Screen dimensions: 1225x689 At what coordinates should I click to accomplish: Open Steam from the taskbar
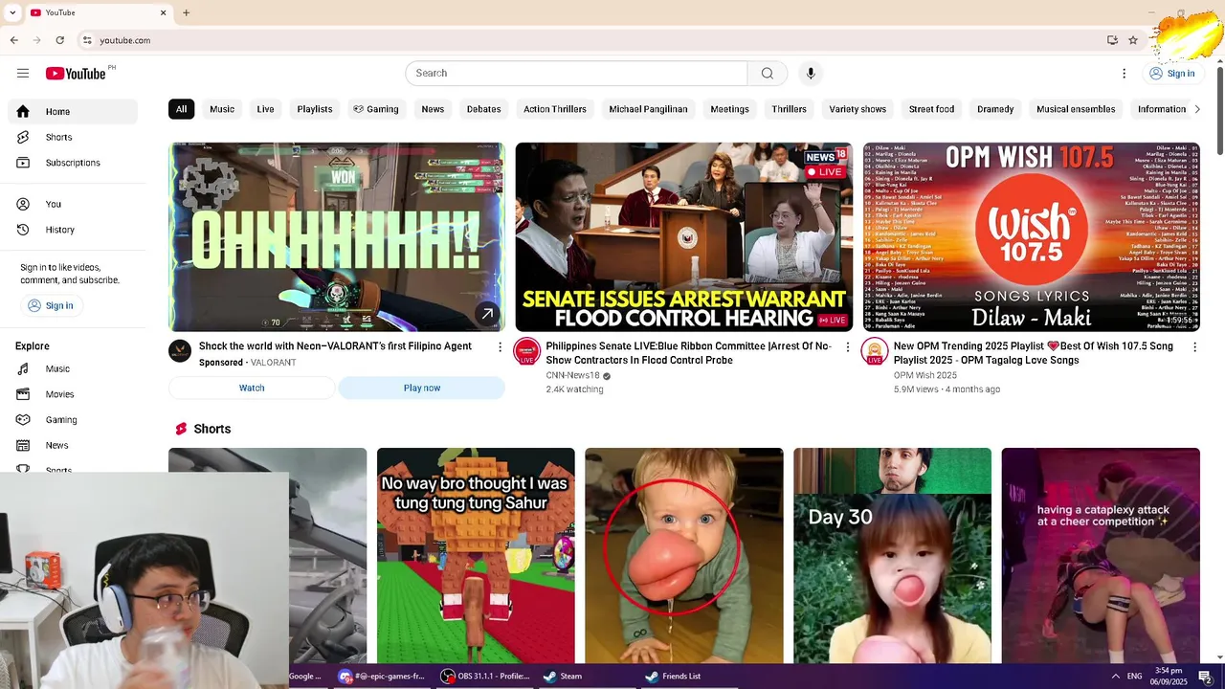coord(562,676)
